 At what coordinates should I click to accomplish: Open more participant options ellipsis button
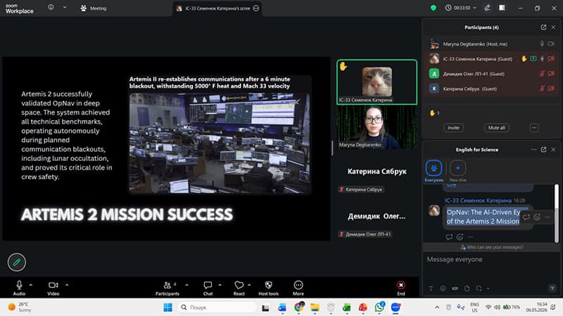534,128
